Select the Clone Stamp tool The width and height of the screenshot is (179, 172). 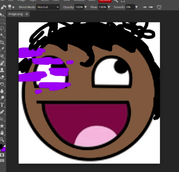click(x=2, y=70)
